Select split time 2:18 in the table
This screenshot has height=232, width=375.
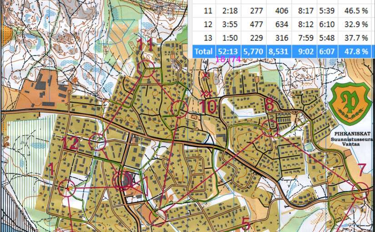(228, 11)
